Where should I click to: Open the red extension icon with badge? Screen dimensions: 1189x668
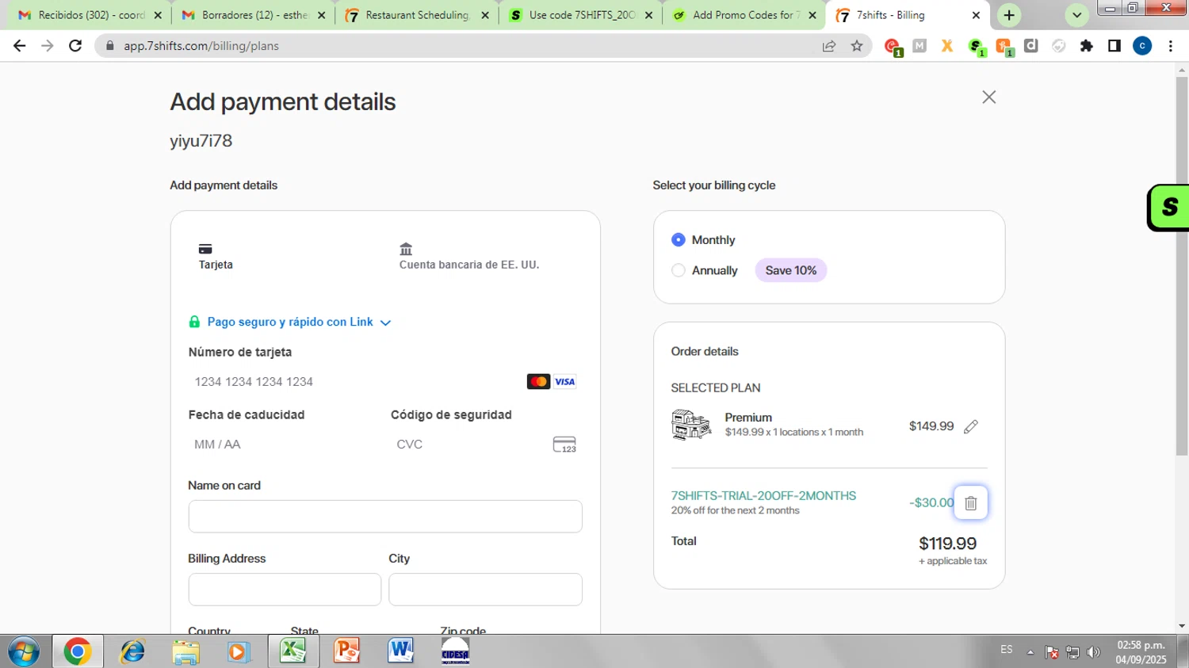pyautogui.click(x=893, y=47)
